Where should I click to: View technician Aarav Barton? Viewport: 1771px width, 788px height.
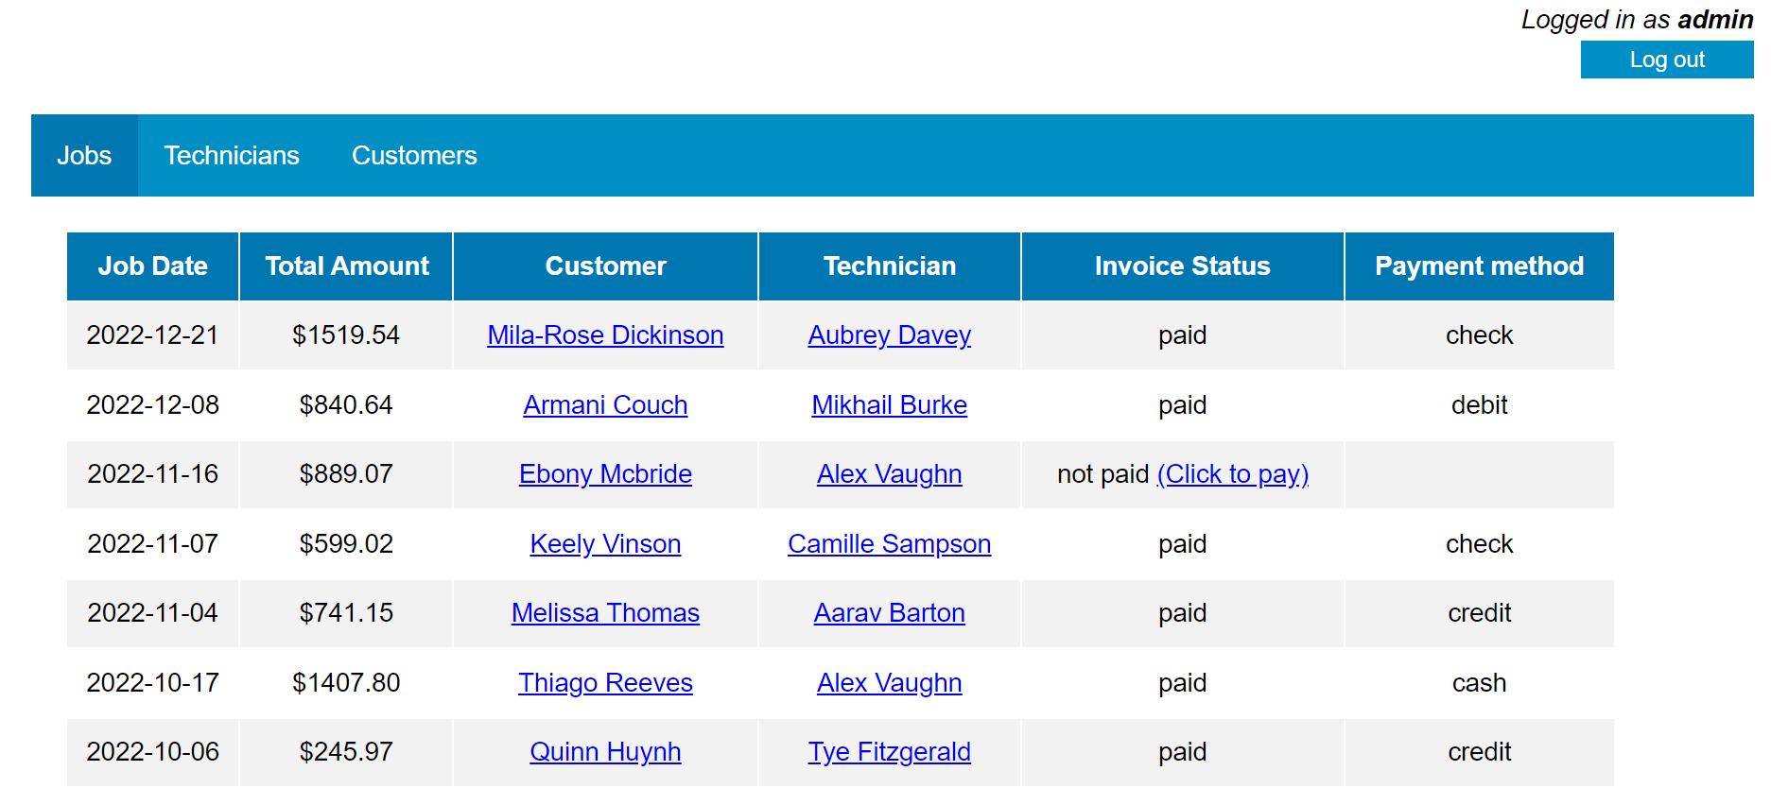point(889,613)
